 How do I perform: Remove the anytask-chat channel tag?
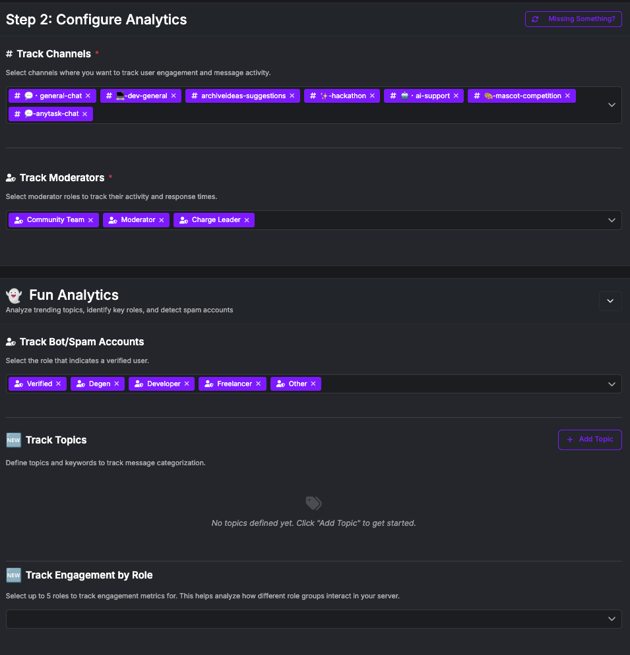[85, 114]
